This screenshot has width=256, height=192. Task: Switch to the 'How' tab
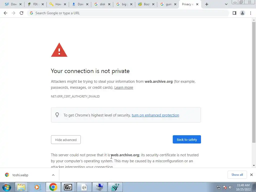point(57,4)
